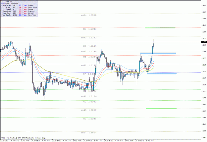
Task: Click the GBPUSD symbol title in the info box
Action: [9, 1]
